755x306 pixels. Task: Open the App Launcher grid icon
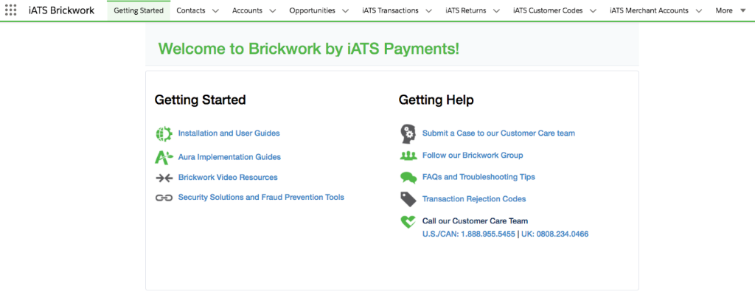point(10,10)
